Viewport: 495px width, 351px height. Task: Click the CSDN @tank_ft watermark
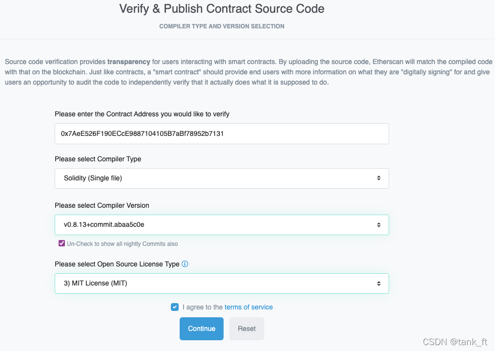454,341
